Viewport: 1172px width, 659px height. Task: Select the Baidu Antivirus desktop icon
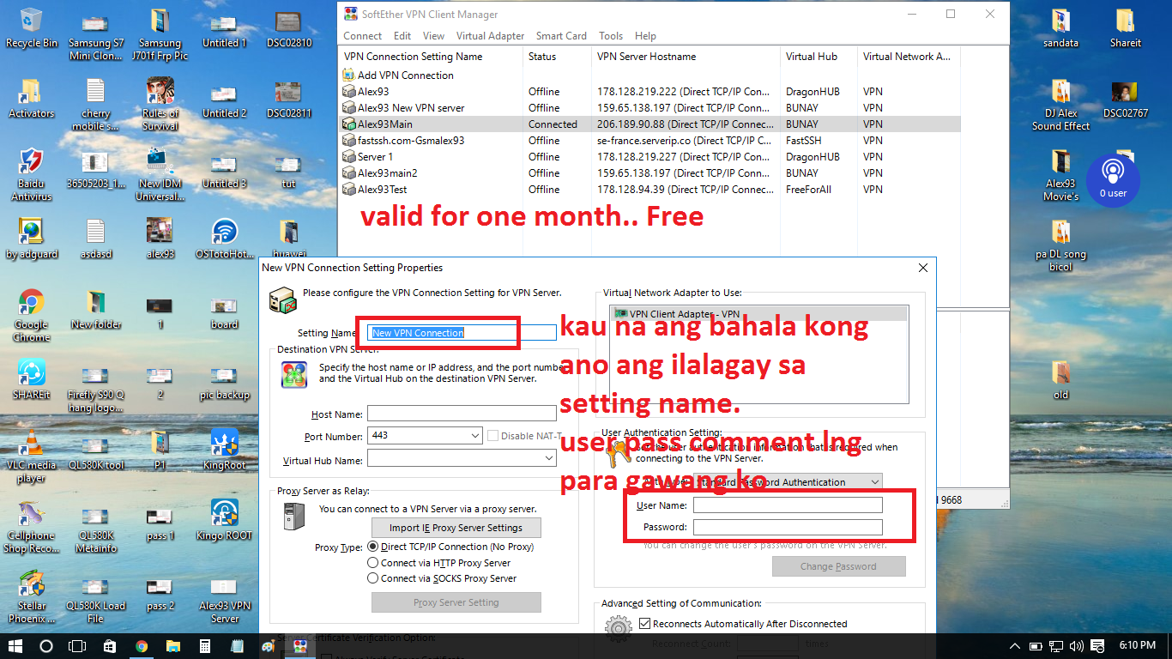32,175
